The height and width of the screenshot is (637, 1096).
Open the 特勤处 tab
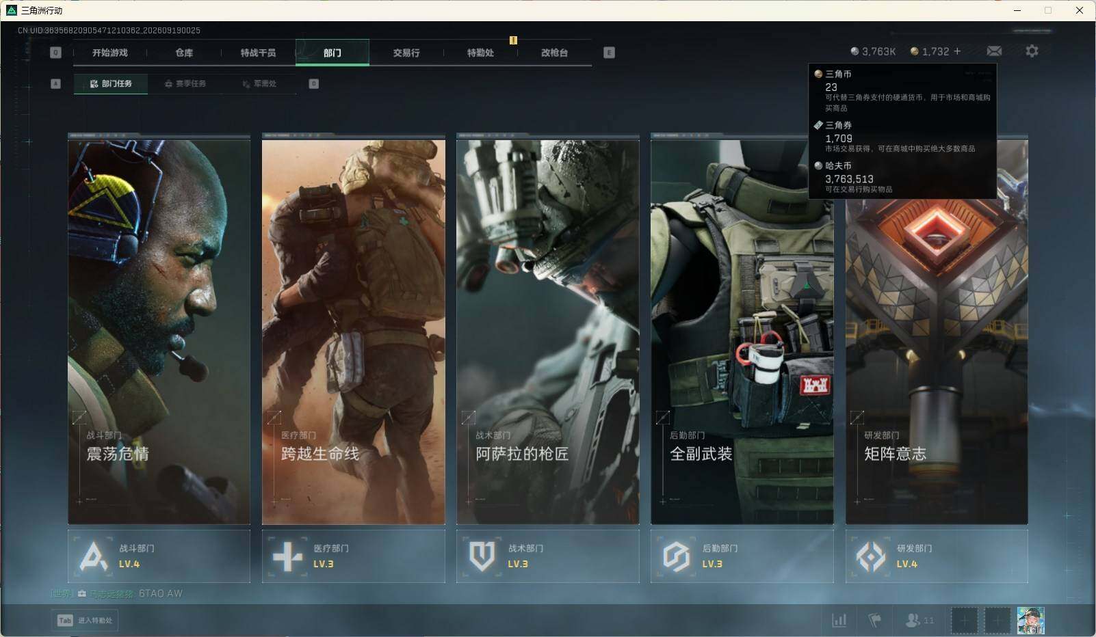(480, 53)
